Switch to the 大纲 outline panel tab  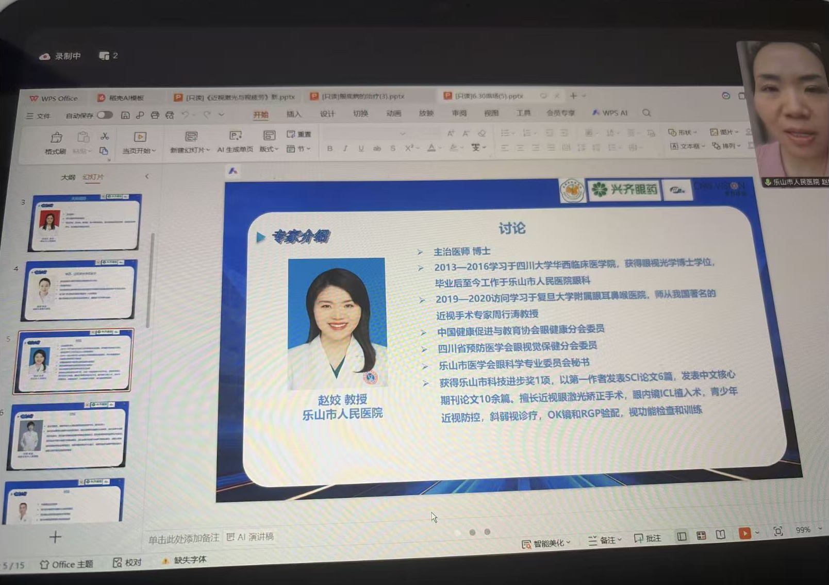coord(68,177)
